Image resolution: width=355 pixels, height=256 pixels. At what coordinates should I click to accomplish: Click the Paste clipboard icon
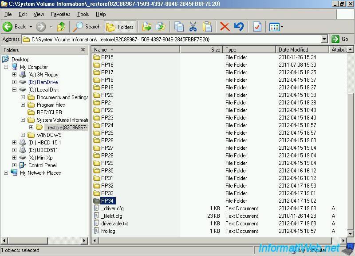tap(207, 27)
